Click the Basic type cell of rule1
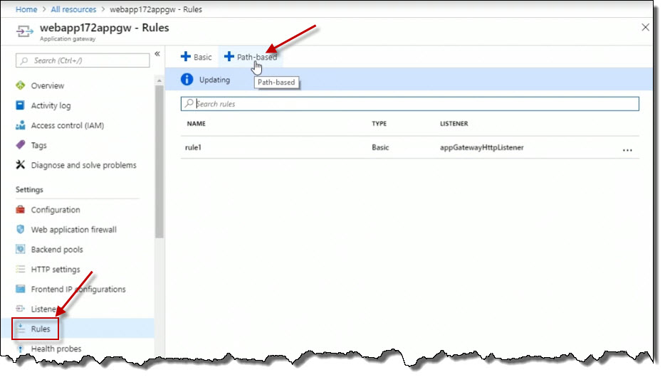Viewport: 665px width, 382px height. tap(380, 147)
